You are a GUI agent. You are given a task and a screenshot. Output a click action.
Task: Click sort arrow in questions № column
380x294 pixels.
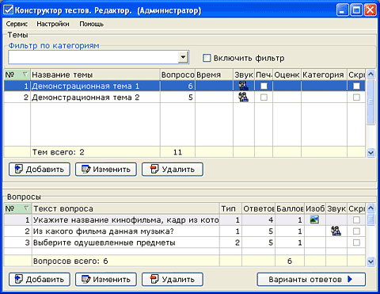[26, 208]
